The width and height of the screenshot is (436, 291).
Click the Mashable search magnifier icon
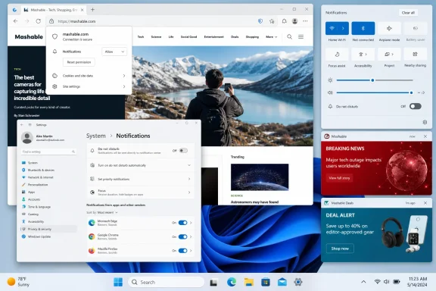click(289, 37)
